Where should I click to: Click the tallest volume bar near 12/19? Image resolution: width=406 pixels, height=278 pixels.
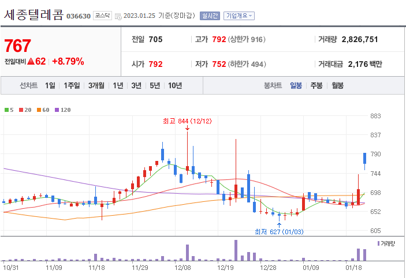(236, 250)
